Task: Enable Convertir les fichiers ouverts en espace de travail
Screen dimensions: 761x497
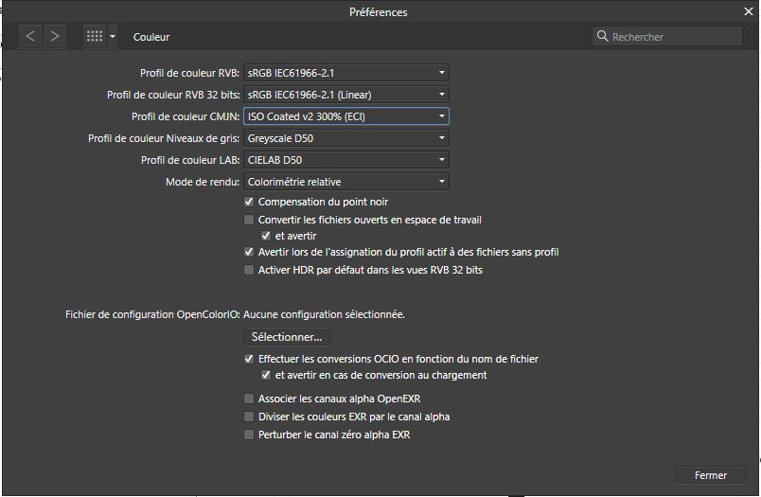Action: pos(249,220)
